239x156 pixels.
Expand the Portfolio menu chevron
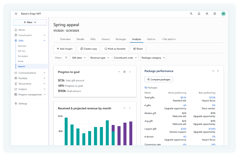coord(44,78)
